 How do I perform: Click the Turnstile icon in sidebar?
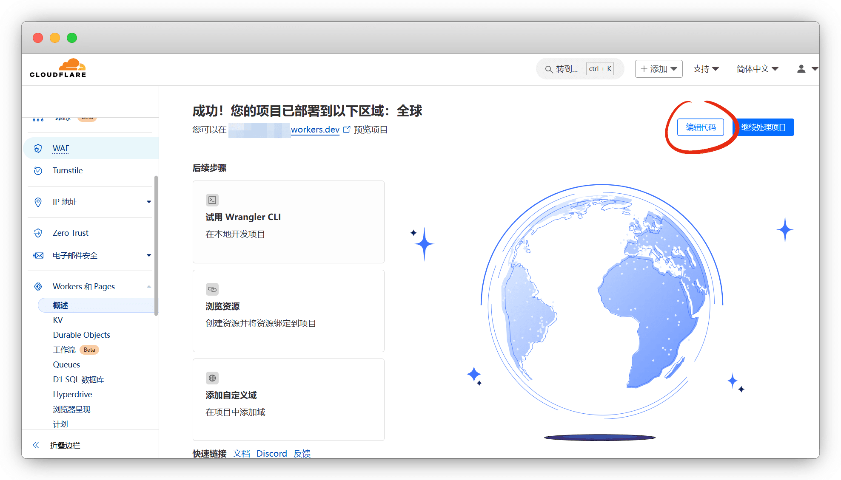pos(38,170)
